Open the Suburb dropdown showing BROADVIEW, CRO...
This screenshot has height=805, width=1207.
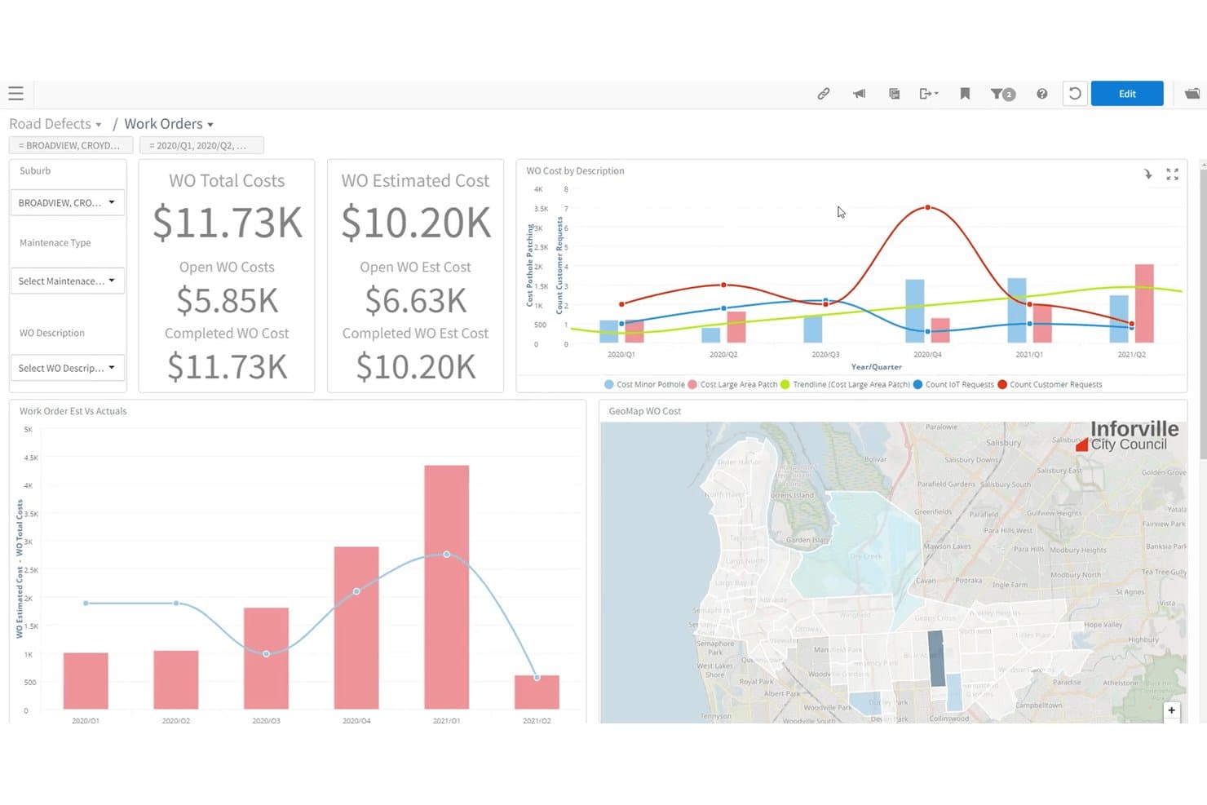point(68,202)
